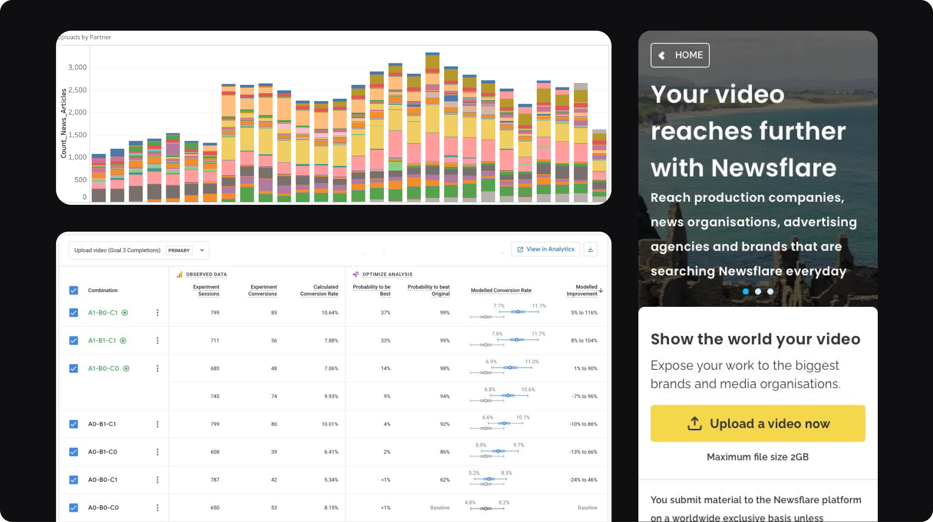
Task: Click the HOME back button
Action: [x=680, y=55]
